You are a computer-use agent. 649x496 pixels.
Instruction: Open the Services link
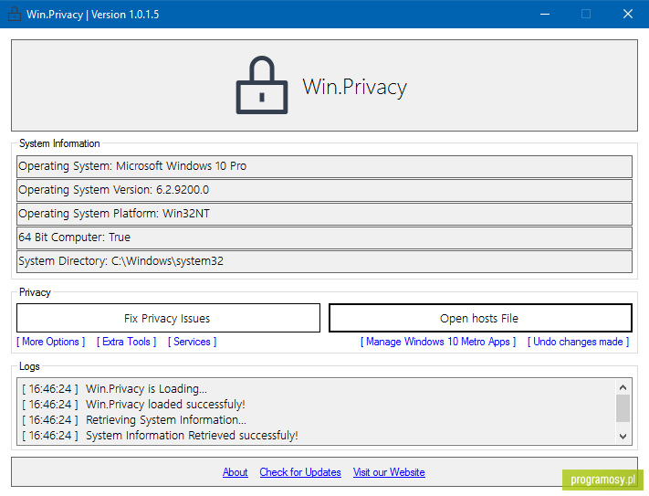[192, 342]
